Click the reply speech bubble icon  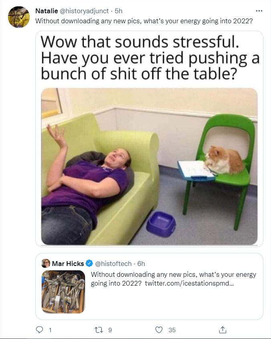pyautogui.click(x=39, y=330)
